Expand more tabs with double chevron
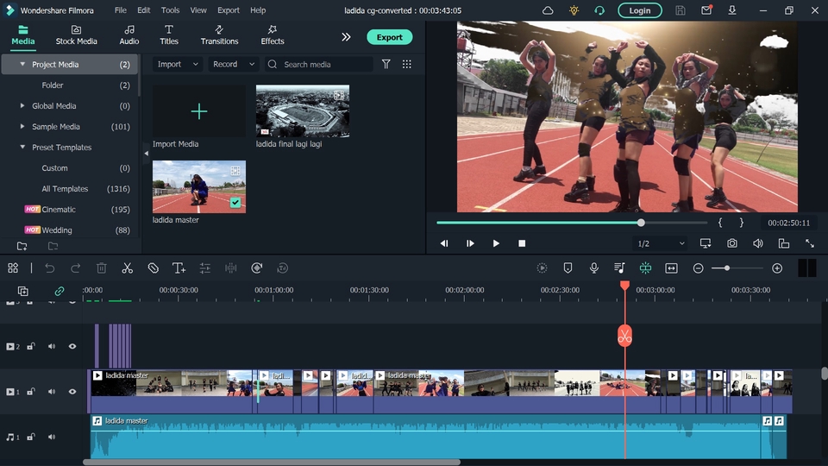Viewport: 828px width, 466px height. click(346, 37)
